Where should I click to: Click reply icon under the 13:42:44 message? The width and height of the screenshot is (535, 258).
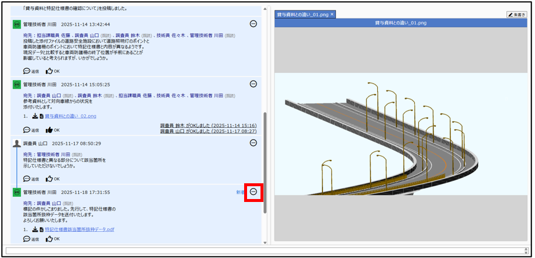tap(27, 71)
